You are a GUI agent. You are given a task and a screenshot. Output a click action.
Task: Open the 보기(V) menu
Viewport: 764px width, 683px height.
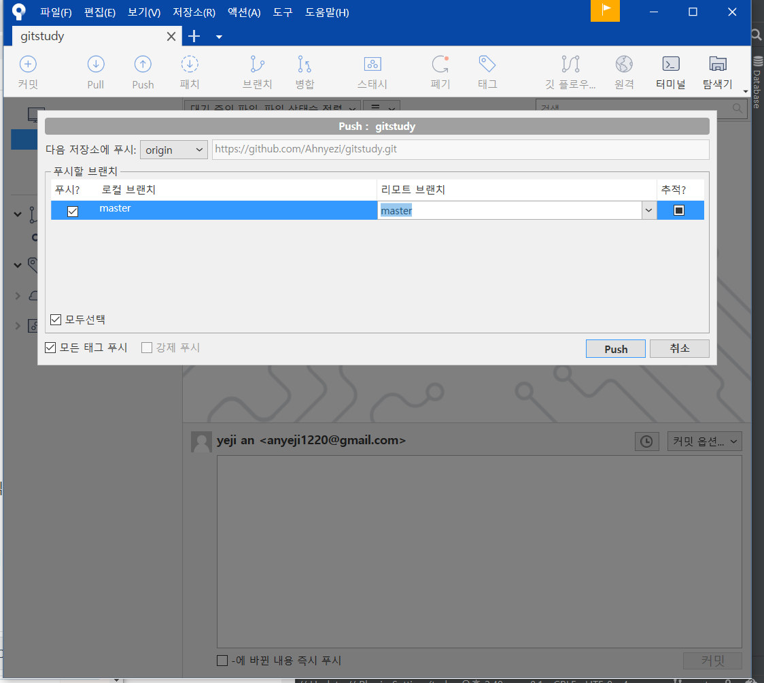(143, 12)
